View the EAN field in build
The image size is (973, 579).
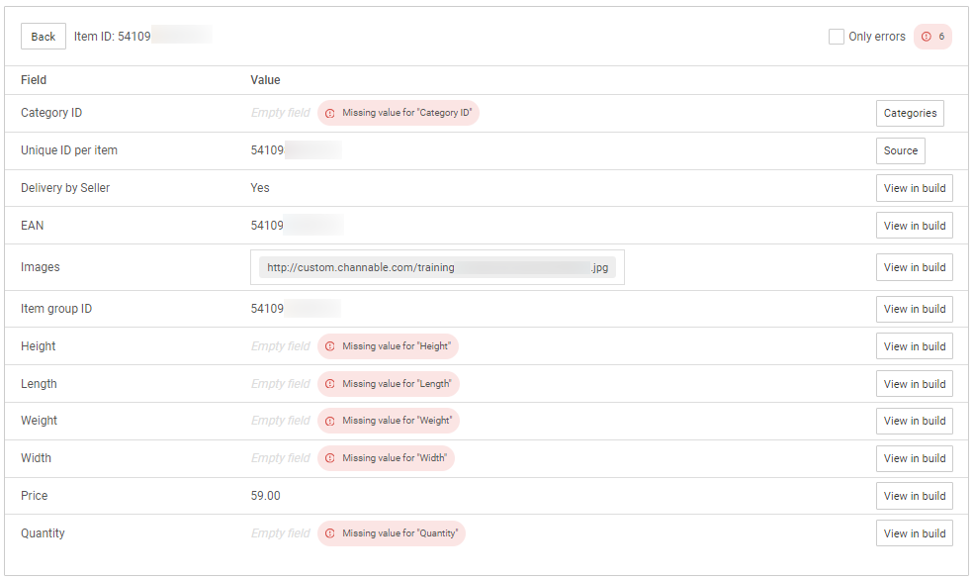[x=914, y=226]
